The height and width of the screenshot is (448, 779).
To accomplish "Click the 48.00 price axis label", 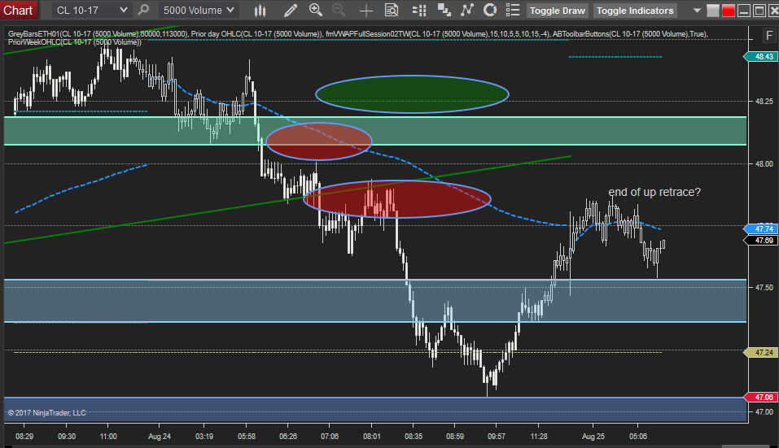I will click(764, 163).
